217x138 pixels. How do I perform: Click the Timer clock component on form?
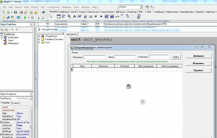tap(143, 102)
